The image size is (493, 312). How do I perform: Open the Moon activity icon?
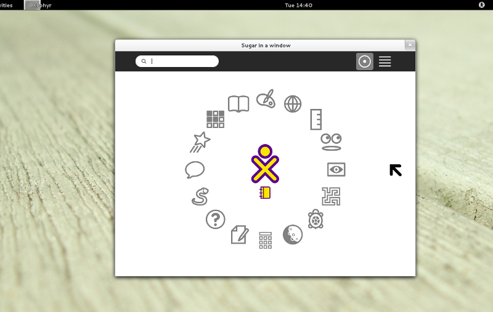click(x=293, y=234)
